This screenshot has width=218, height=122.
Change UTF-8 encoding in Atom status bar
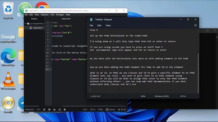point(92,109)
